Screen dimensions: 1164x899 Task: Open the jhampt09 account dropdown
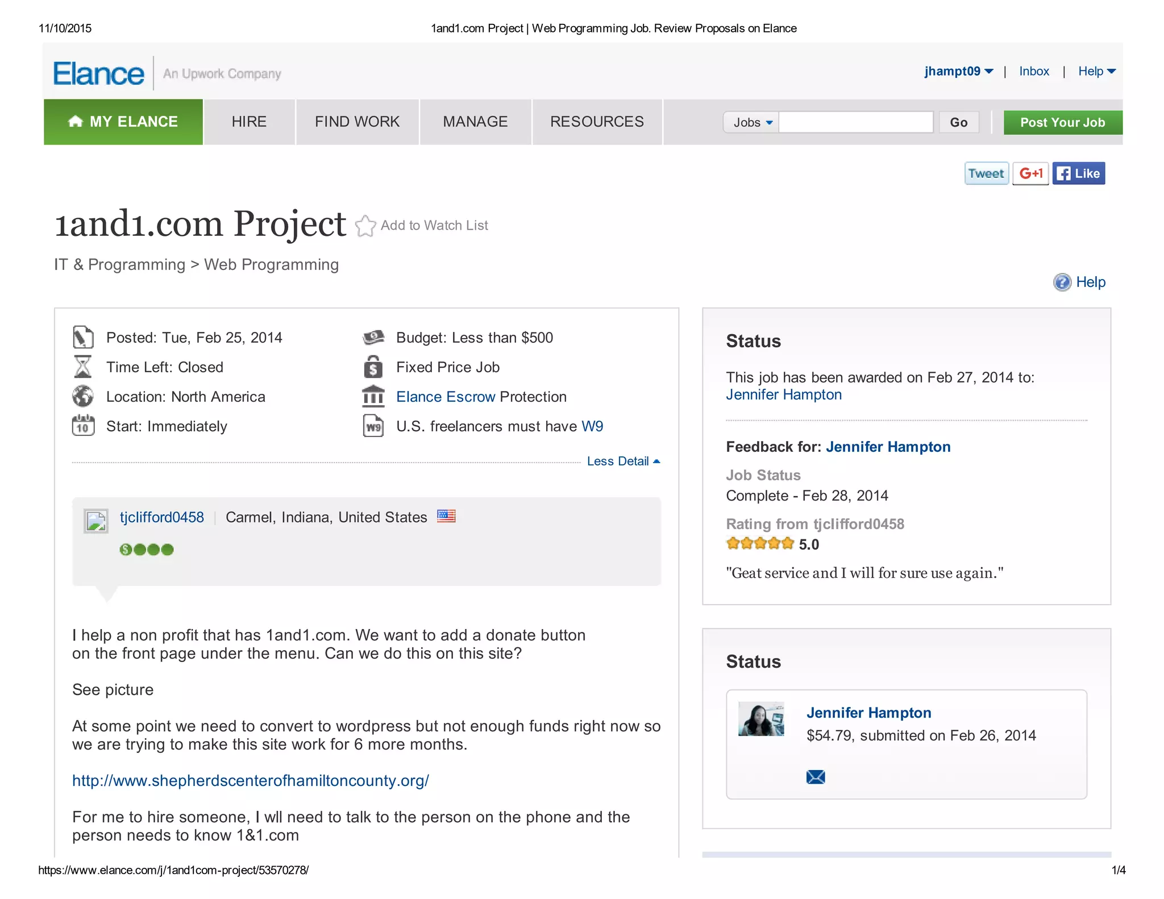click(958, 72)
